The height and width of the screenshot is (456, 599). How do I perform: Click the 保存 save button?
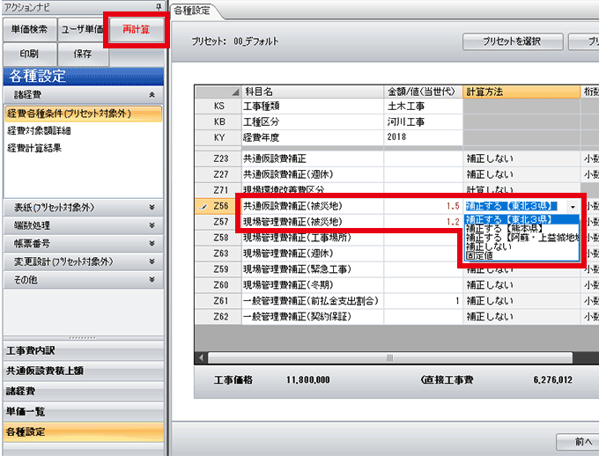click(82, 55)
